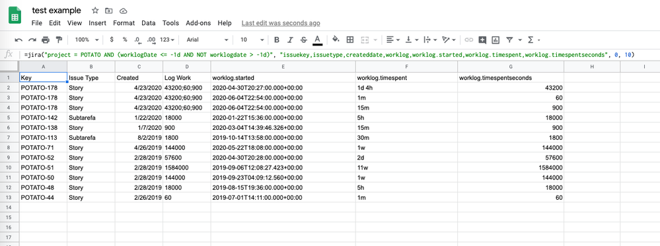This screenshot has width=660, height=246.
Task: Open the borders menu
Action: [x=349, y=40]
